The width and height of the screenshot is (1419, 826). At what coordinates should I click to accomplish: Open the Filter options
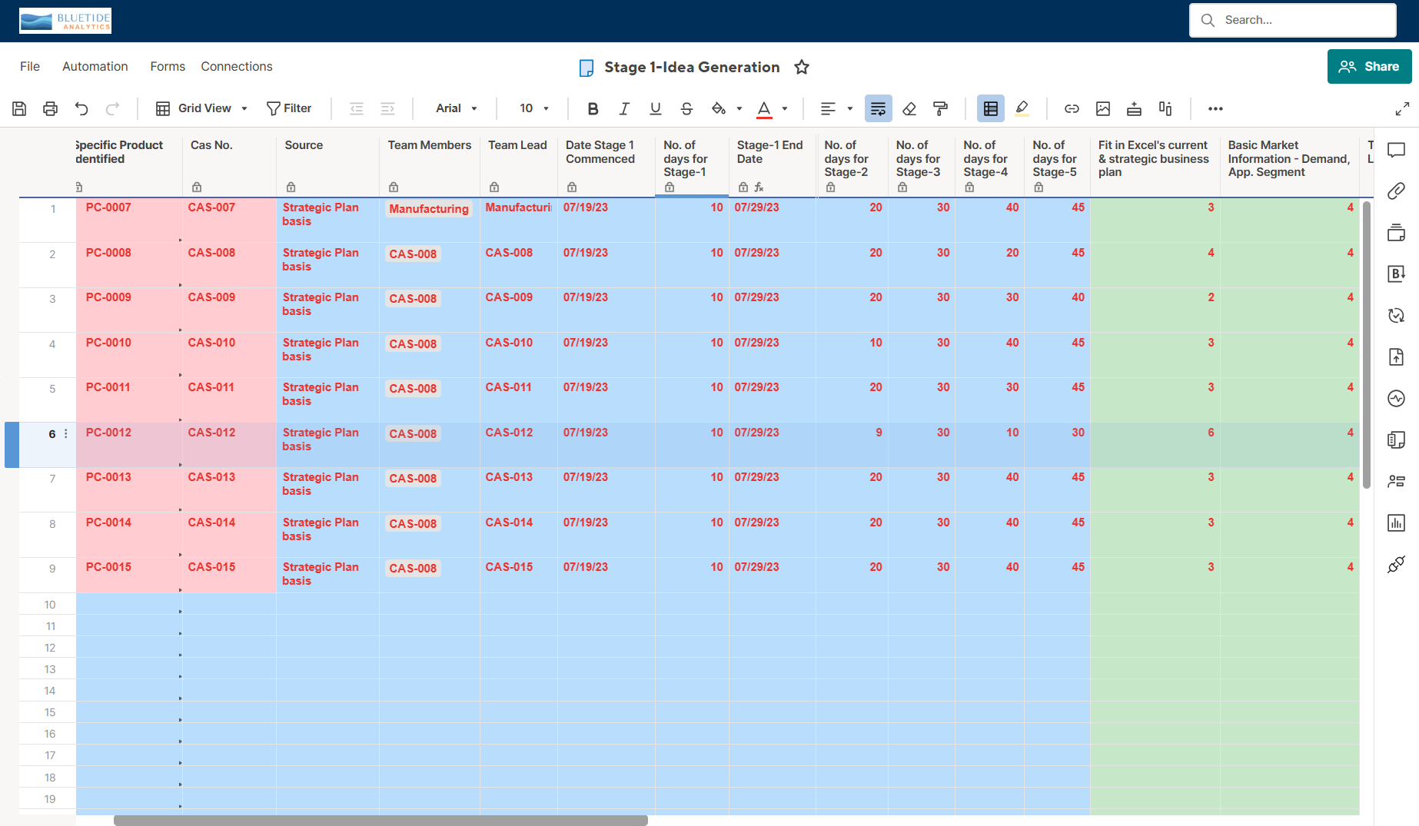click(289, 108)
